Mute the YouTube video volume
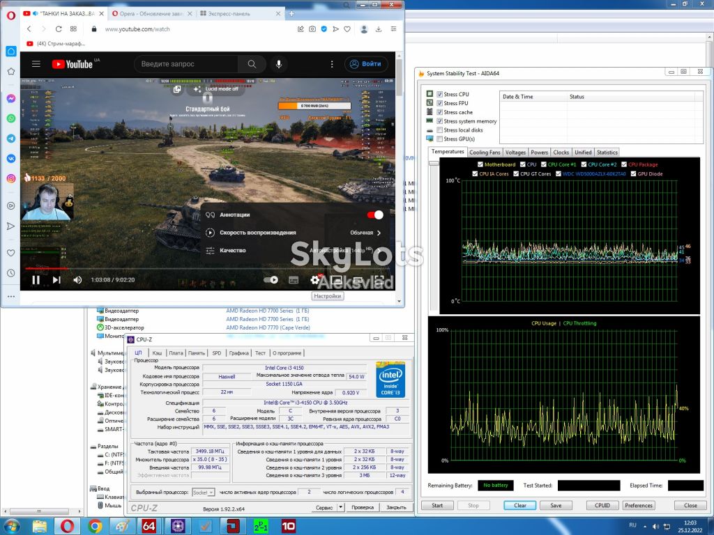This screenshot has width=714, height=535. (x=77, y=280)
